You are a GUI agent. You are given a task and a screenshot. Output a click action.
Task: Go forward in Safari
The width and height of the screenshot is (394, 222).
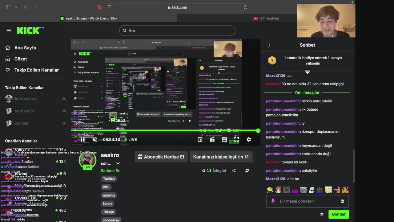click(35, 7)
